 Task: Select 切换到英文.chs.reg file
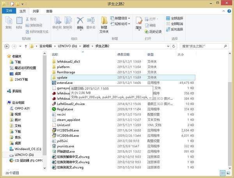70,167
